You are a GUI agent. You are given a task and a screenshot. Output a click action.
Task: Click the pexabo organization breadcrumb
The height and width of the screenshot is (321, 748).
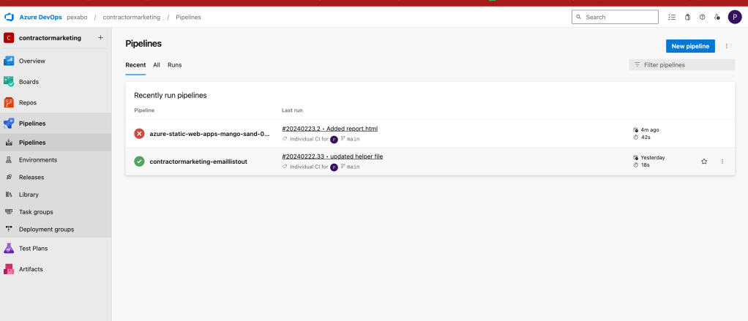coord(77,17)
